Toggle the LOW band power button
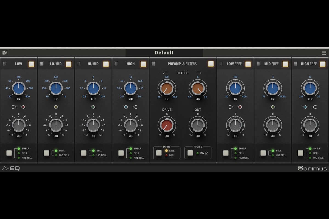Image resolution: width=329 pixels, height=219 pixels. (31, 64)
